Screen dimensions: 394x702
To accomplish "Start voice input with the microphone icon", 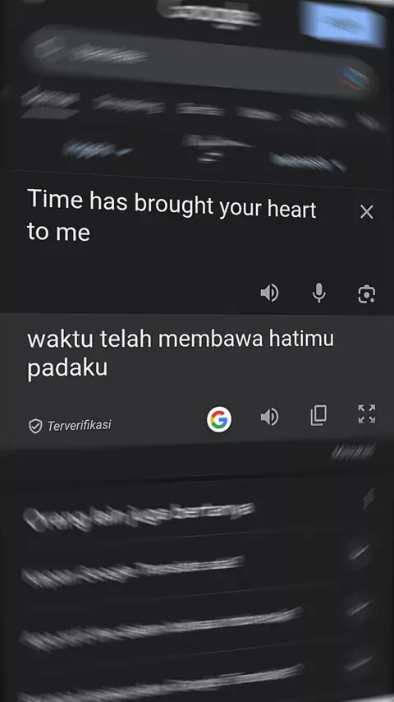I will tap(318, 293).
